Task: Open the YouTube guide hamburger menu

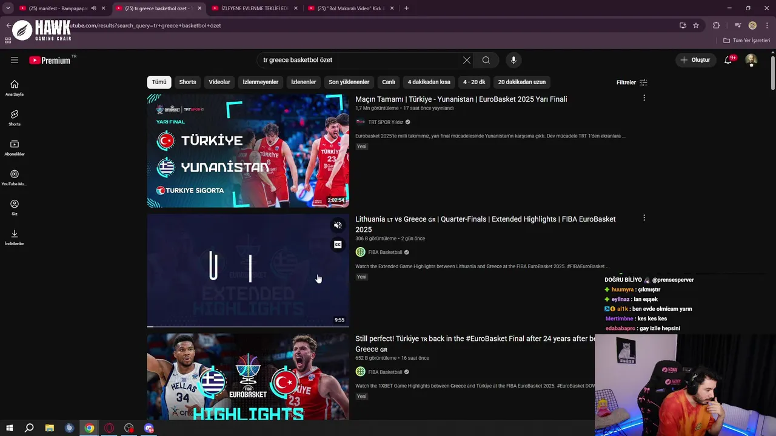Action: [x=15, y=60]
